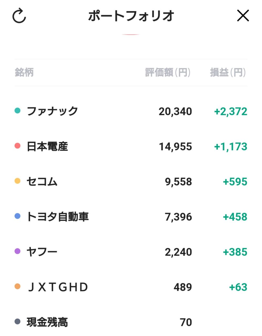Sort by 評価額(円) column header

coord(168,72)
